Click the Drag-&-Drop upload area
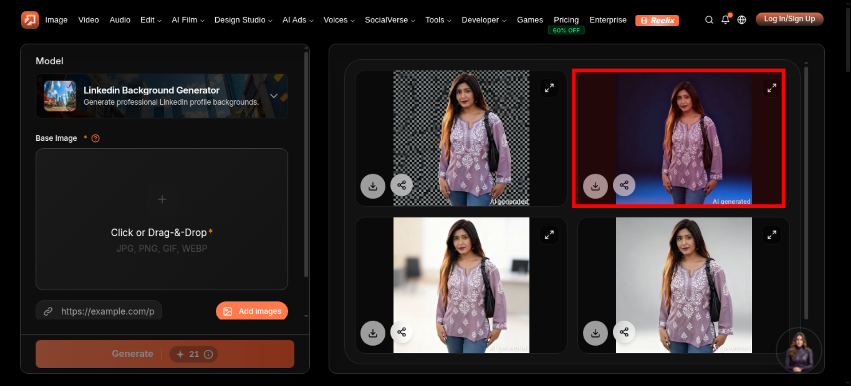The image size is (851, 386). coord(162,219)
